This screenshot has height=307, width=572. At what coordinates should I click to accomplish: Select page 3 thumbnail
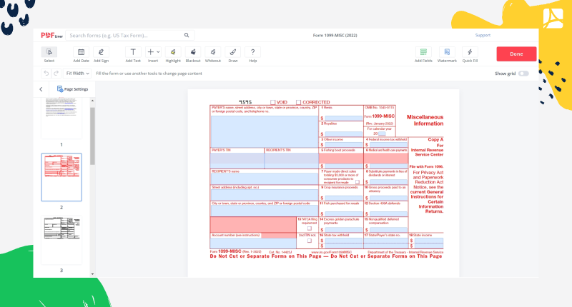click(x=61, y=240)
